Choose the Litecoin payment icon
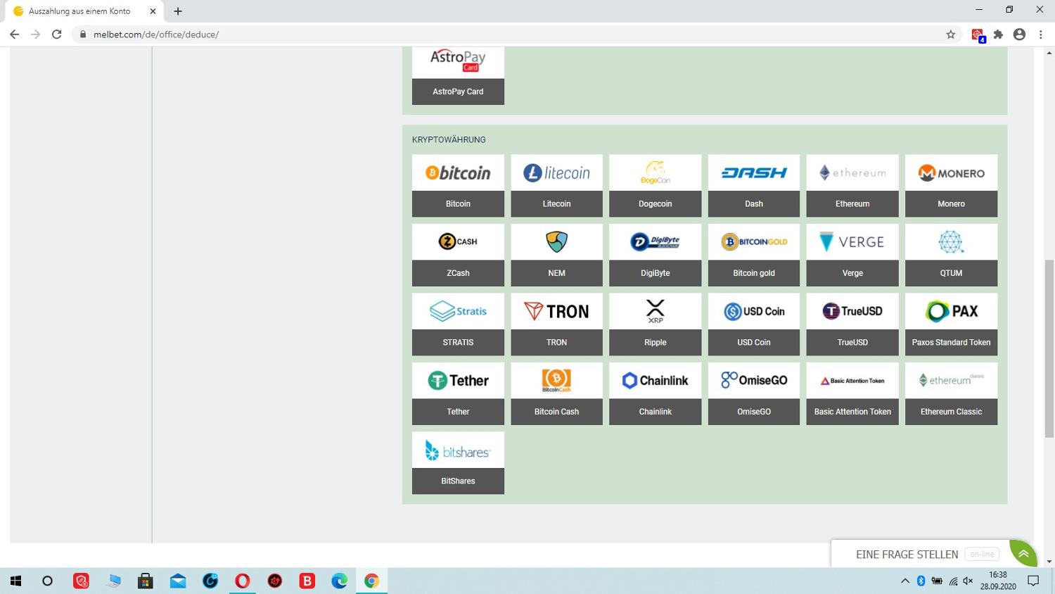The width and height of the screenshot is (1055, 594). coord(556,172)
